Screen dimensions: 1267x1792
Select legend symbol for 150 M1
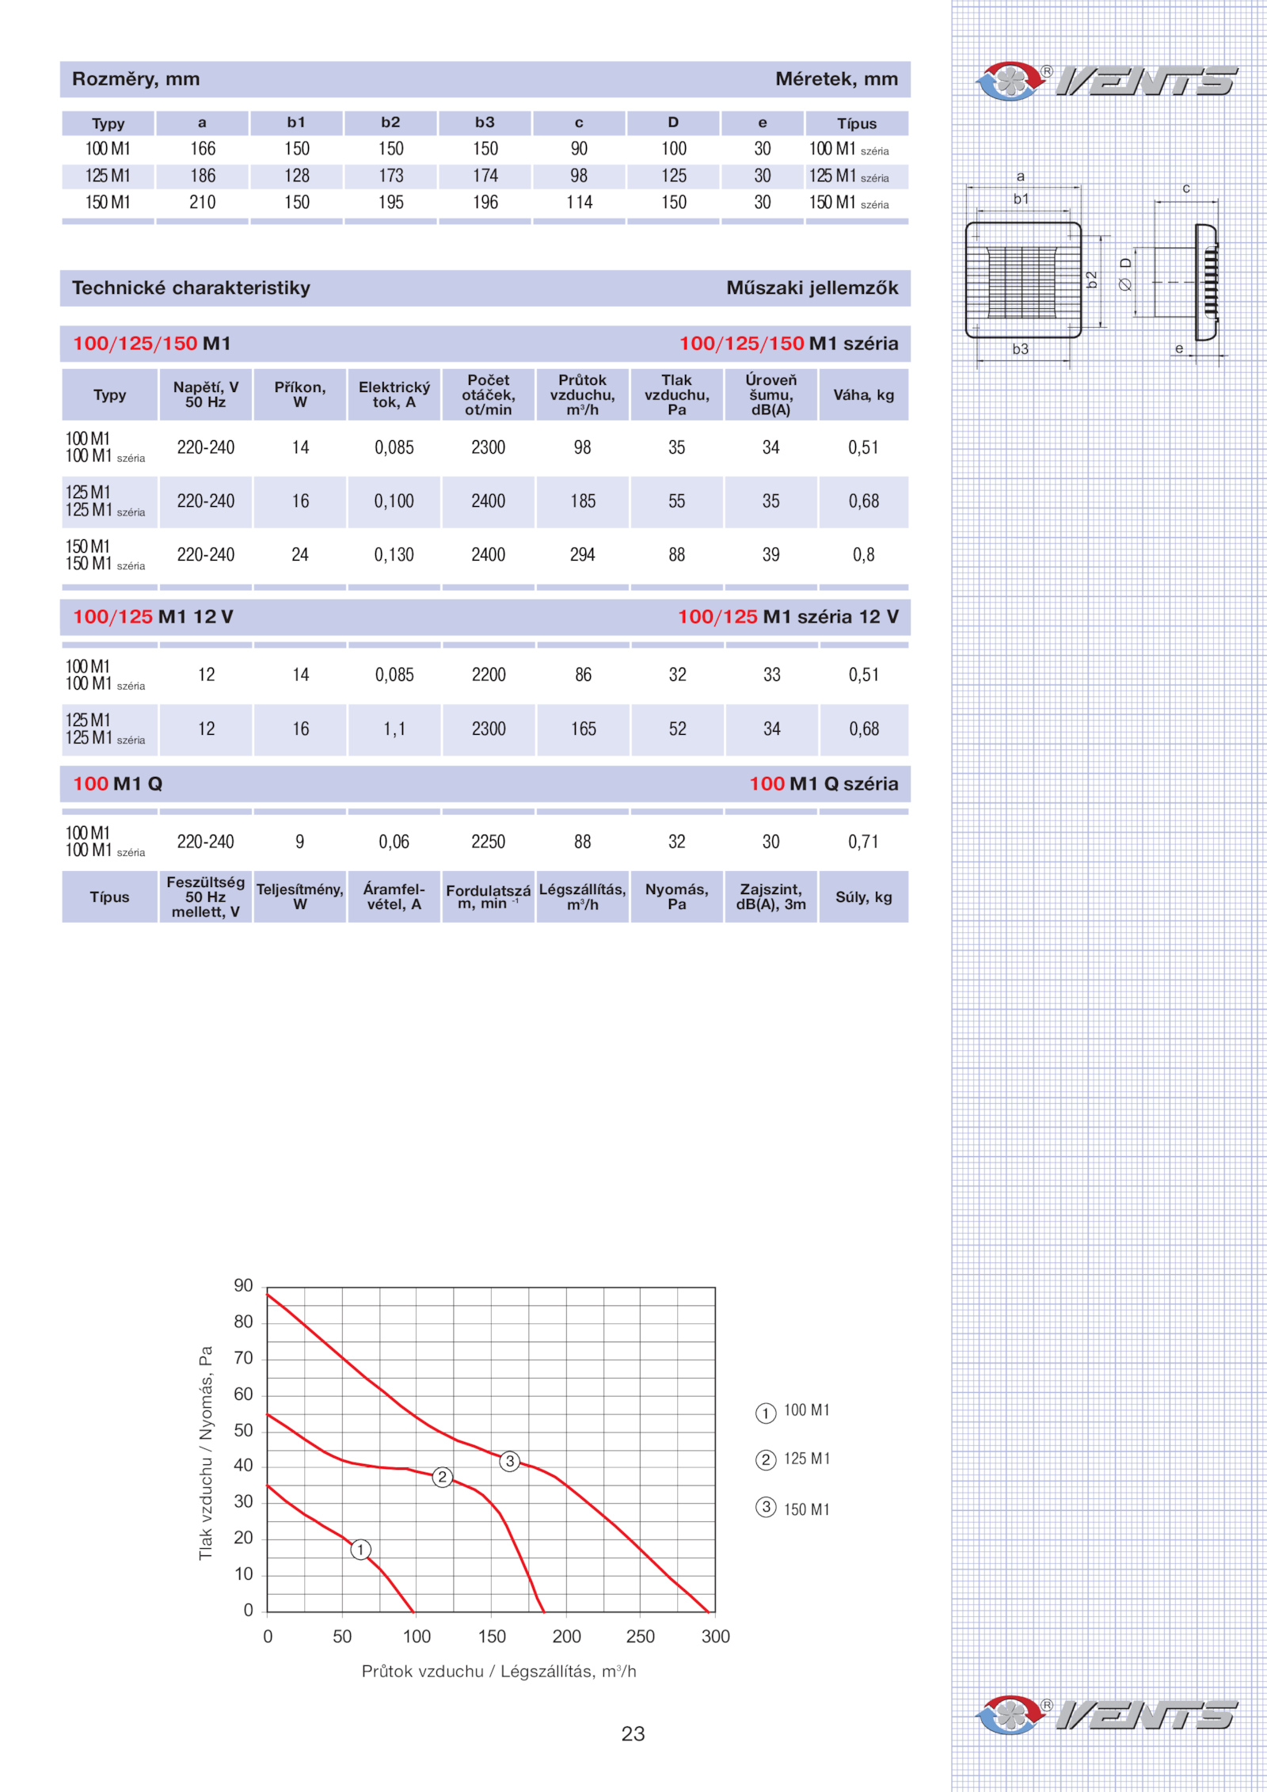(x=766, y=1507)
